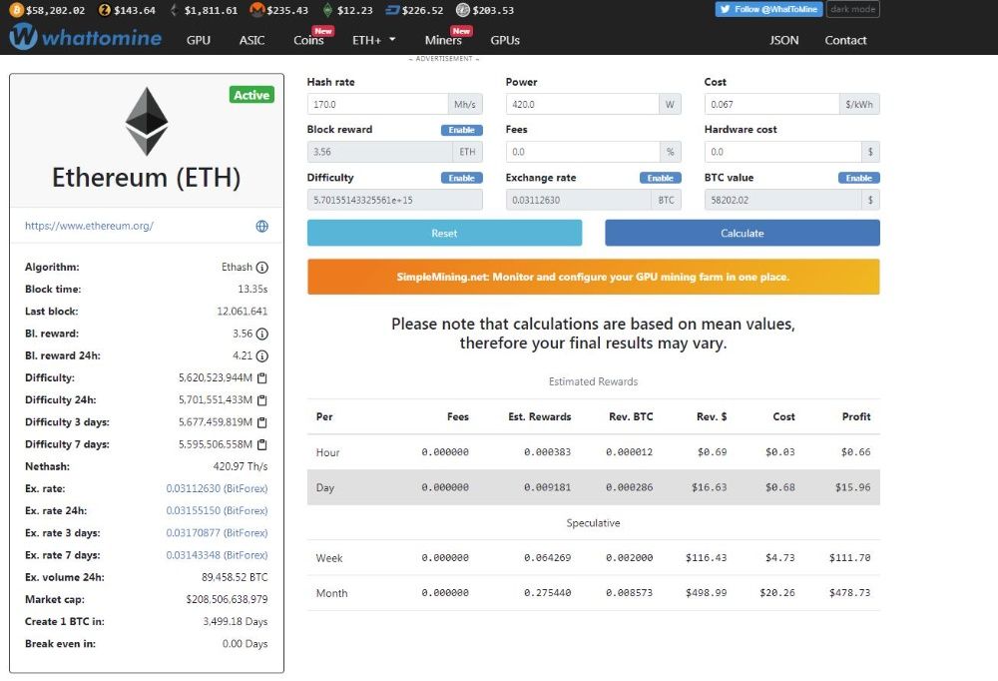This screenshot has height=681, width=998.
Task: Copy the Difficulty 24h value via clipboard icon
Action: pos(261,400)
